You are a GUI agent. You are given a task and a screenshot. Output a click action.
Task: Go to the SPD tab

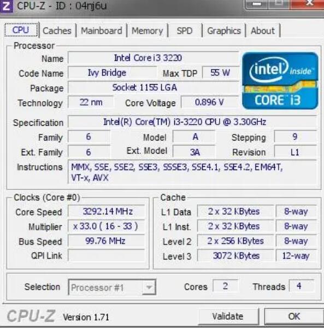click(185, 31)
